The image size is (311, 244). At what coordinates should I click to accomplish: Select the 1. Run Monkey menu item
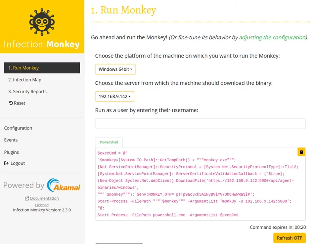tap(42, 68)
